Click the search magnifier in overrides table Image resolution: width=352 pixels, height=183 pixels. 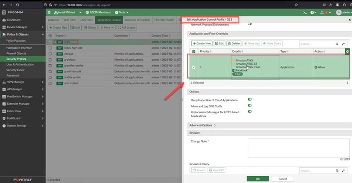[x=337, y=44]
